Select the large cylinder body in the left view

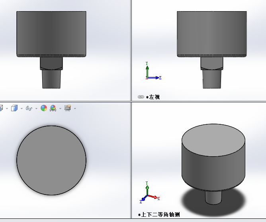coord(212,33)
